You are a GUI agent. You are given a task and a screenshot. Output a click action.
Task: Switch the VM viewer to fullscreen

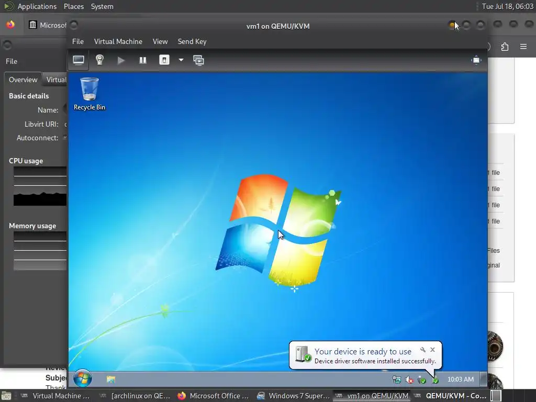tap(476, 61)
